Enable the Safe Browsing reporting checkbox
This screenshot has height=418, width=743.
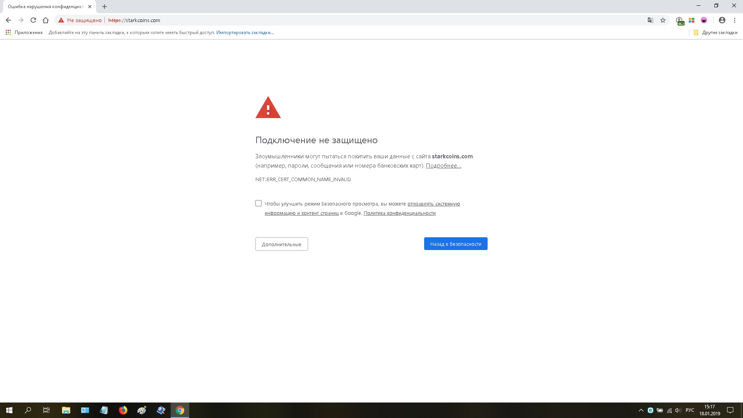[x=259, y=203]
